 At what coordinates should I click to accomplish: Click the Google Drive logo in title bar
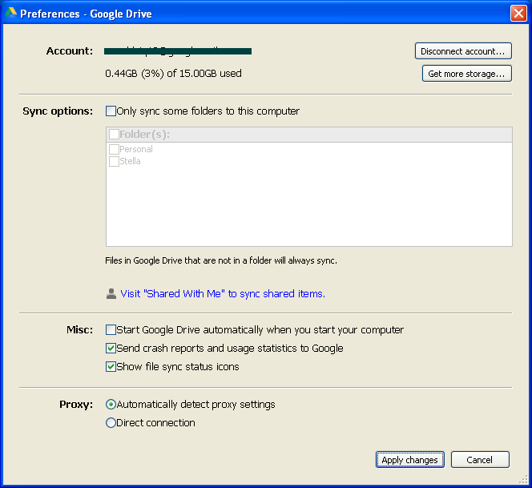(11, 13)
